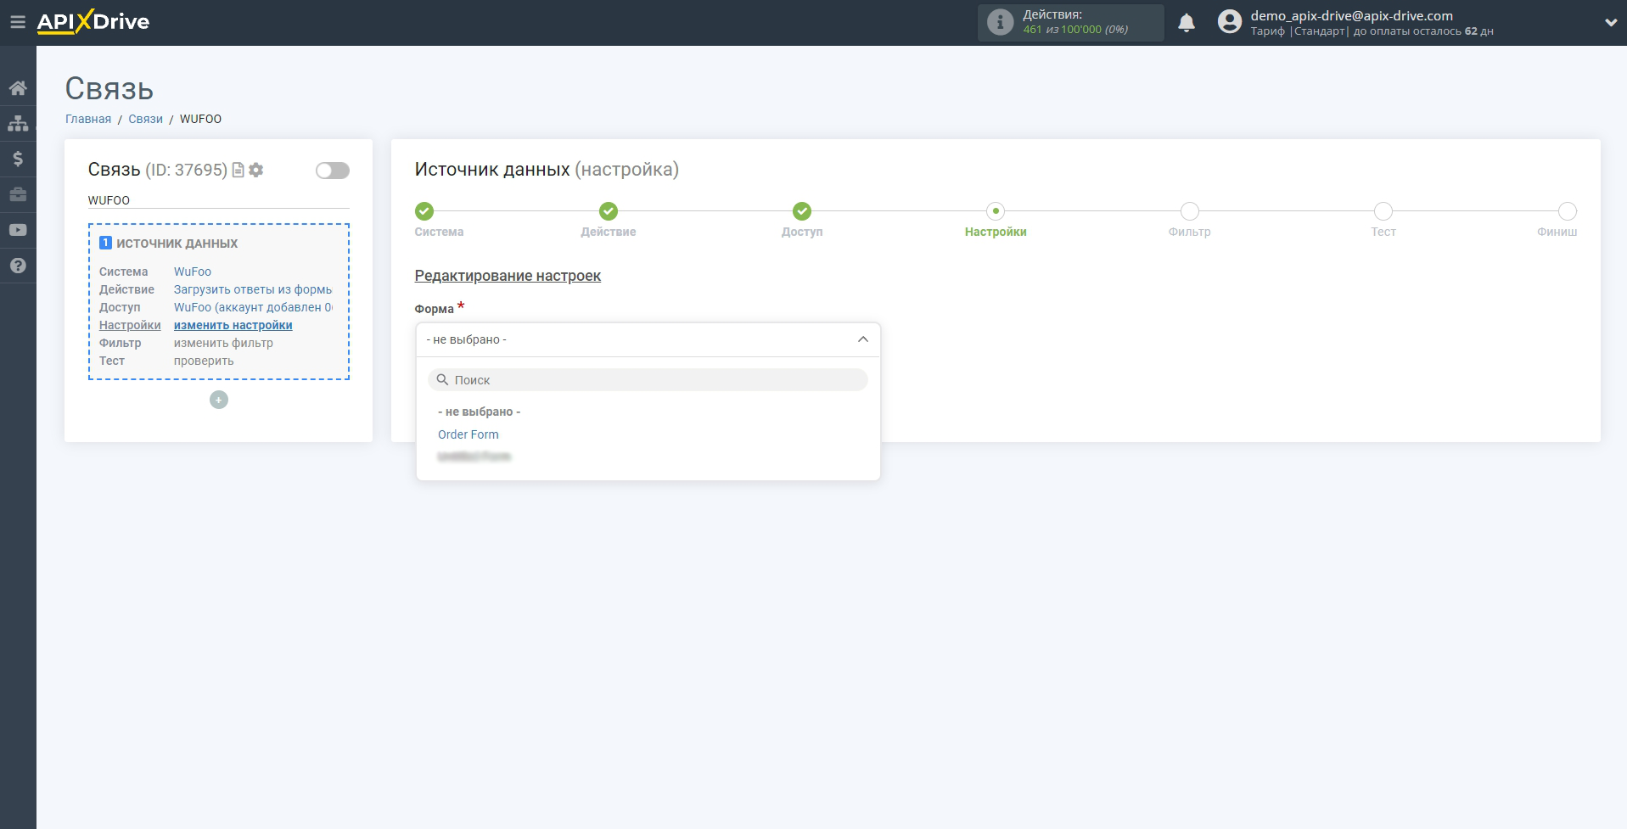The image size is (1627, 829).
Task: Open the hamburger menu icon
Action: (18, 22)
